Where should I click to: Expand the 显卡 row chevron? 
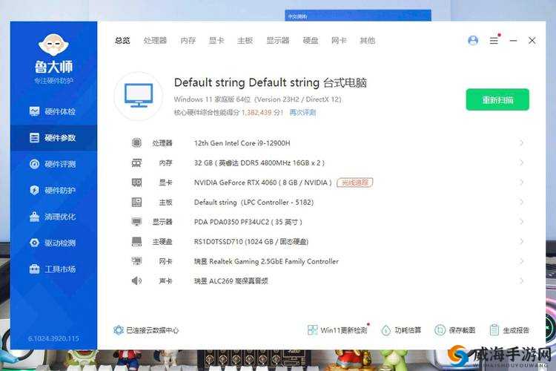(521, 183)
